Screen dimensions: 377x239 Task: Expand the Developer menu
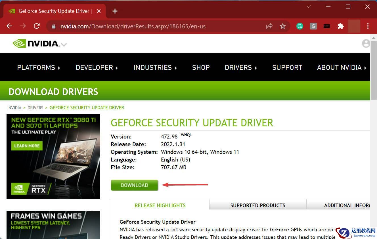[97, 68]
